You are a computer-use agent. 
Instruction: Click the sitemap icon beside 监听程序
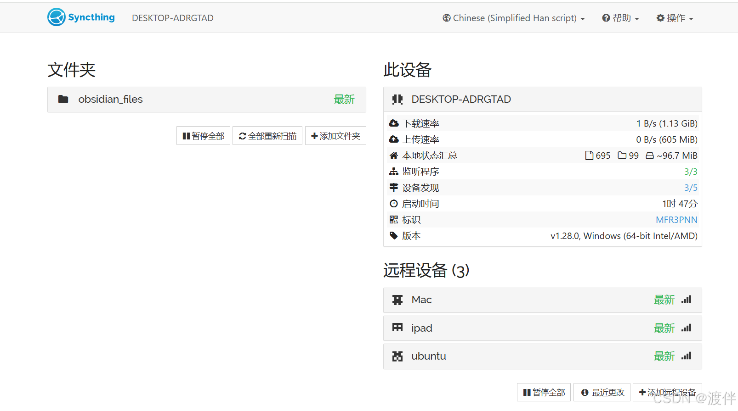[394, 172]
